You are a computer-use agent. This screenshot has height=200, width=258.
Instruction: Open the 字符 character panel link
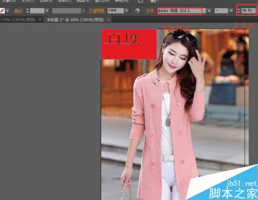(150, 11)
